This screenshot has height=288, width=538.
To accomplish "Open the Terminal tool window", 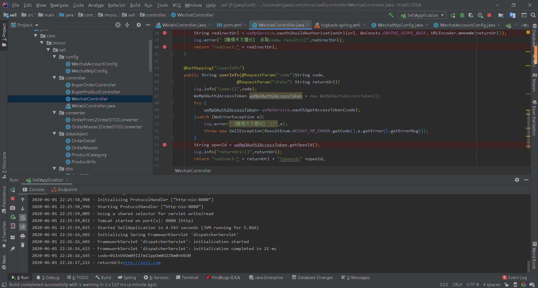I will pyautogui.click(x=187, y=277).
